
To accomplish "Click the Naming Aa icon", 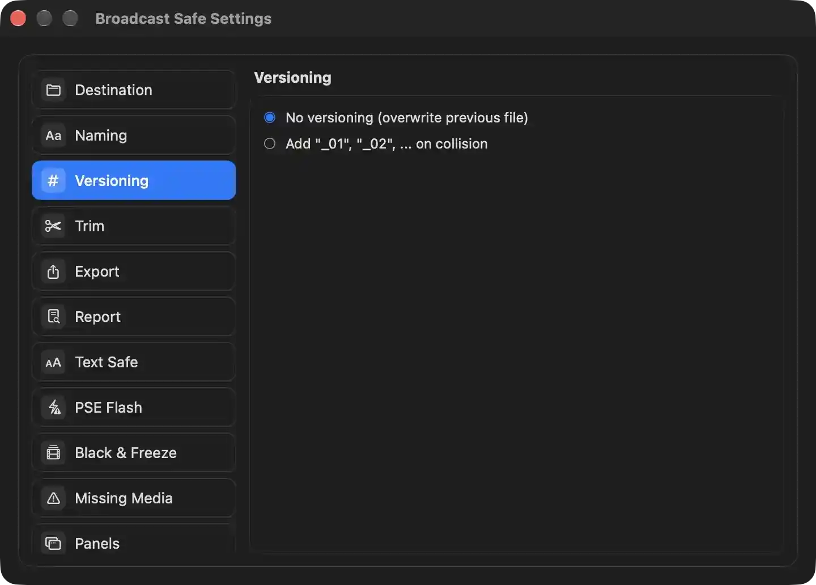I will [x=53, y=135].
